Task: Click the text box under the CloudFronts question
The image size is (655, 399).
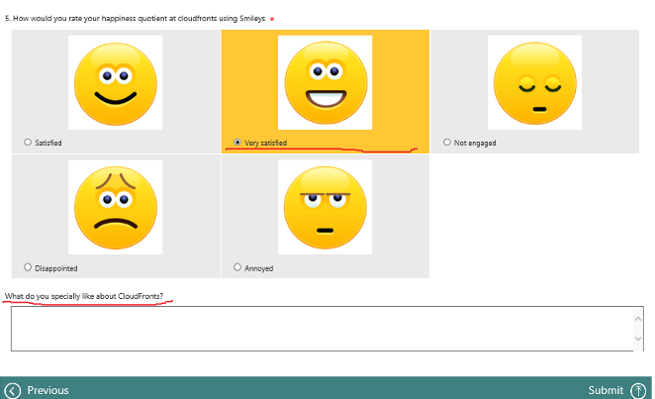Action: pos(317,328)
